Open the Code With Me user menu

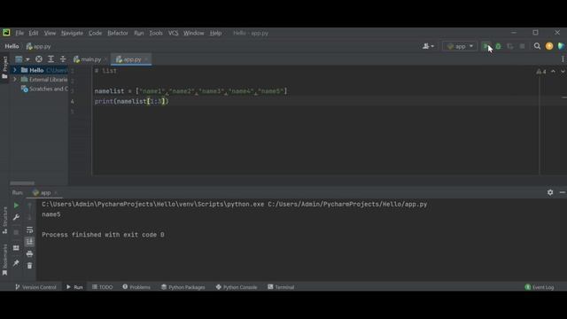(x=428, y=46)
